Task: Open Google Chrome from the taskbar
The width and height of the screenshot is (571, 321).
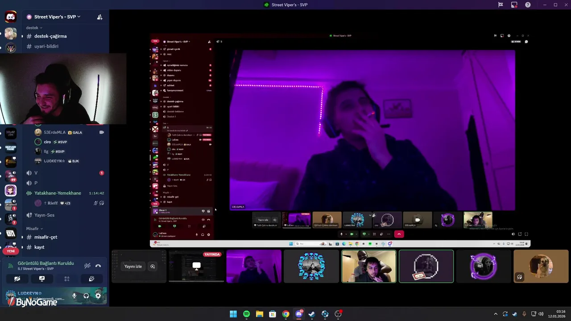Action: click(x=285, y=314)
